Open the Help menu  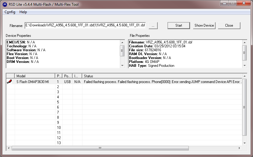click(23, 12)
